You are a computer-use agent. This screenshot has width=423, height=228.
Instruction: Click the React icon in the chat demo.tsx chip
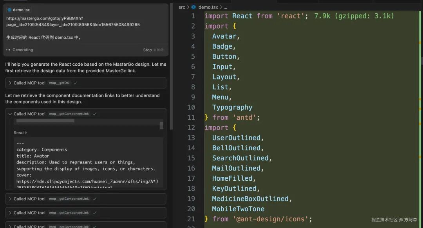click(9, 10)
